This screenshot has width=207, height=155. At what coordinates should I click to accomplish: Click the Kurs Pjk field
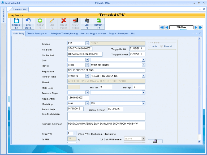point(139,87)
